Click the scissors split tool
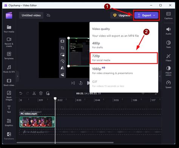Viewport: 179px width, 148px height. (x=34, y=93)
